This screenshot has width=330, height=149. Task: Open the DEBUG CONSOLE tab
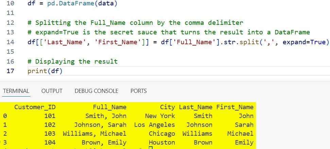pos(96,91)
